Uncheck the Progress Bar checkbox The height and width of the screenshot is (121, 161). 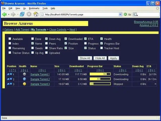pos(102,43)
